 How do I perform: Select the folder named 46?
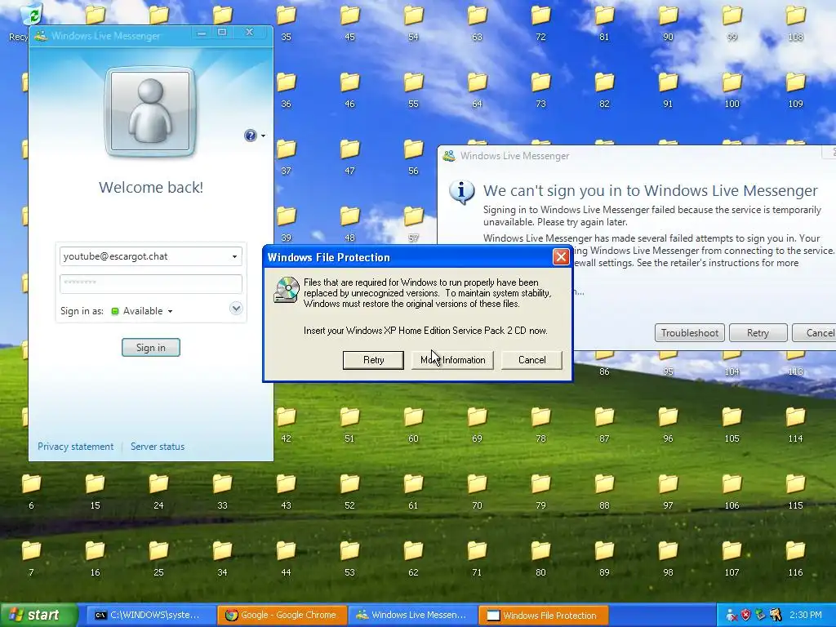[x=349, y=90]
